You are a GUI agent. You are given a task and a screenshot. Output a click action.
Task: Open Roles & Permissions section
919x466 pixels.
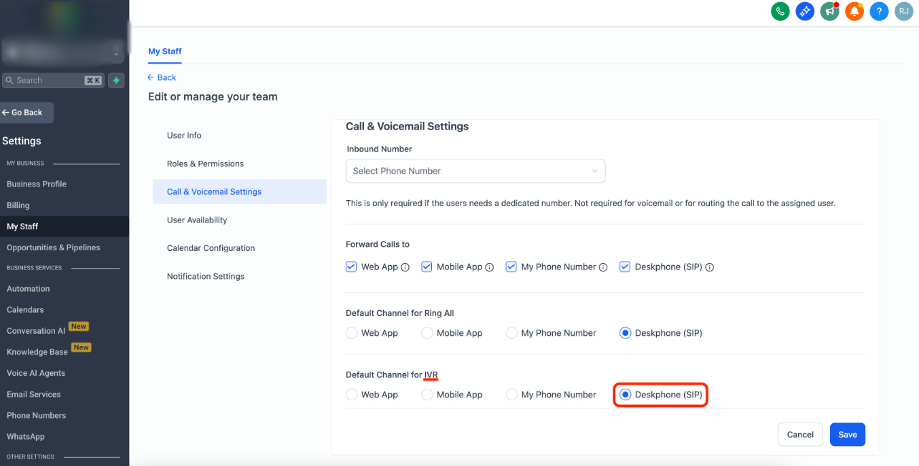pos(239,163)
